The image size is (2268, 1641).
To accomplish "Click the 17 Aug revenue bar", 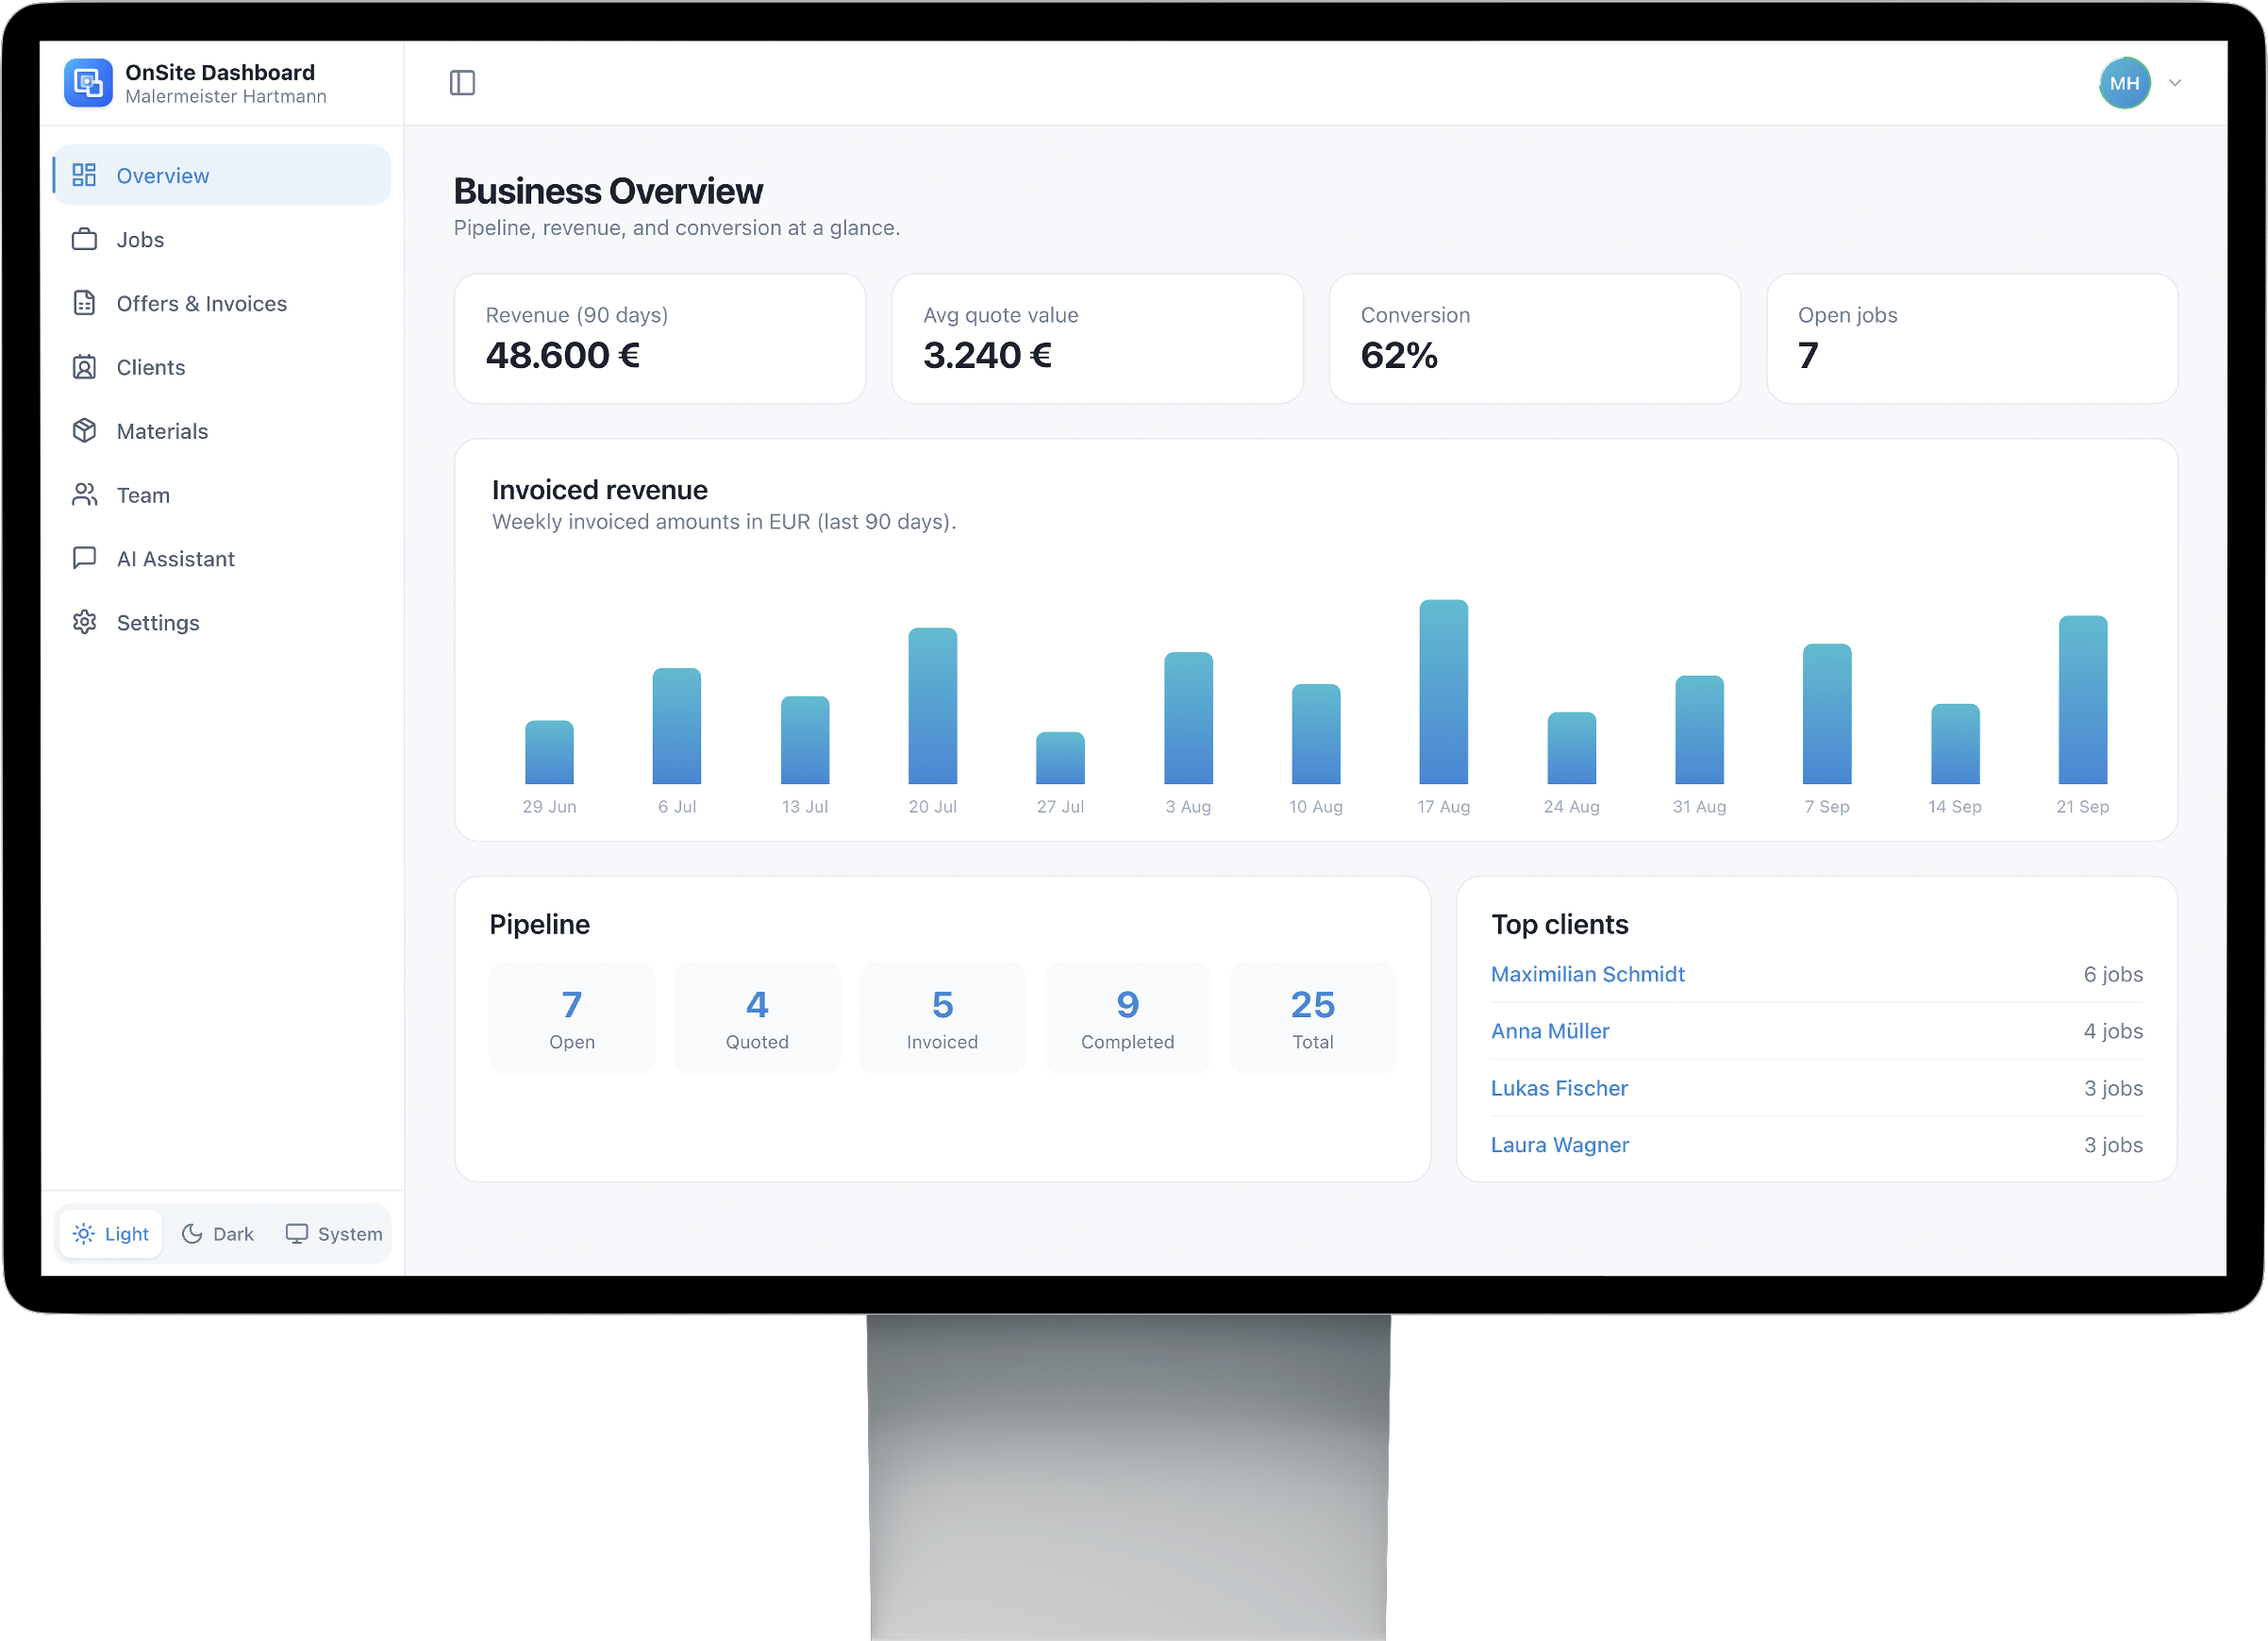I will [x=1444, y=692].
